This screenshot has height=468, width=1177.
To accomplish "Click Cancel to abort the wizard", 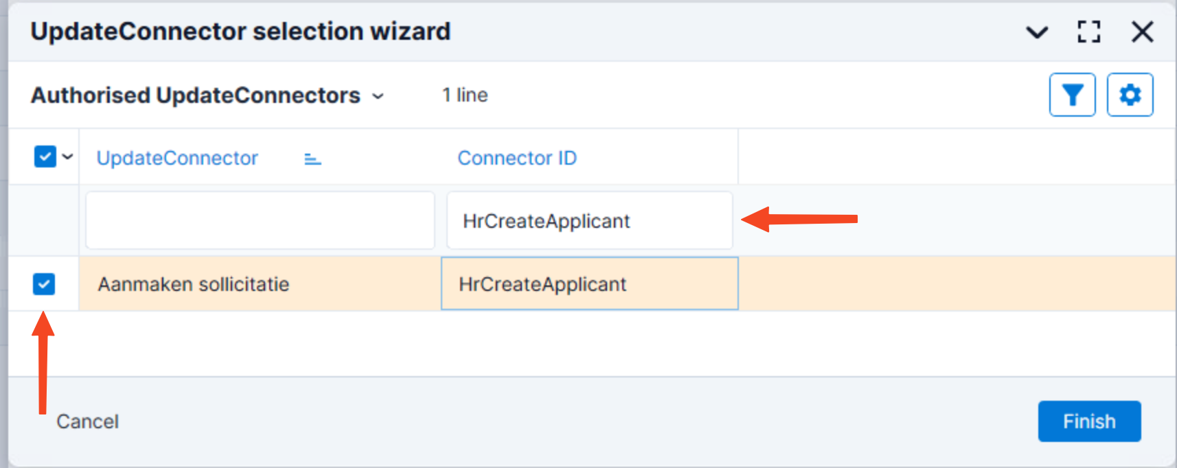I will pos(87,421).
